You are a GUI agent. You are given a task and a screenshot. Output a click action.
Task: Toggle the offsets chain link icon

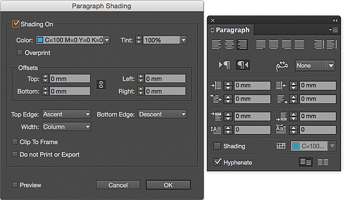tap(101, 84)
